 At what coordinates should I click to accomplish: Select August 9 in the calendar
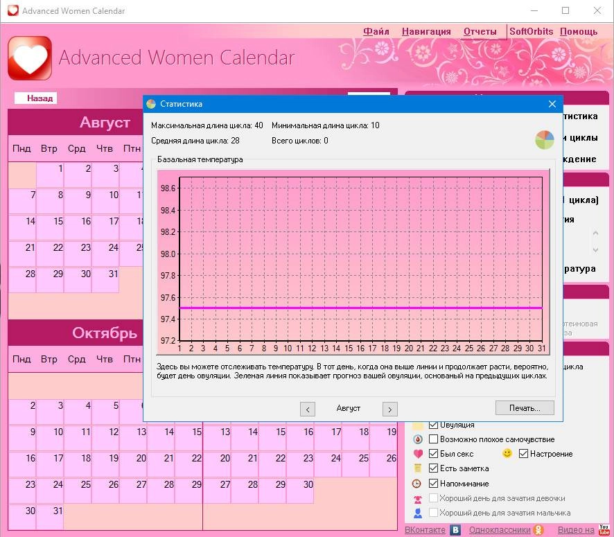click(78, 201)
